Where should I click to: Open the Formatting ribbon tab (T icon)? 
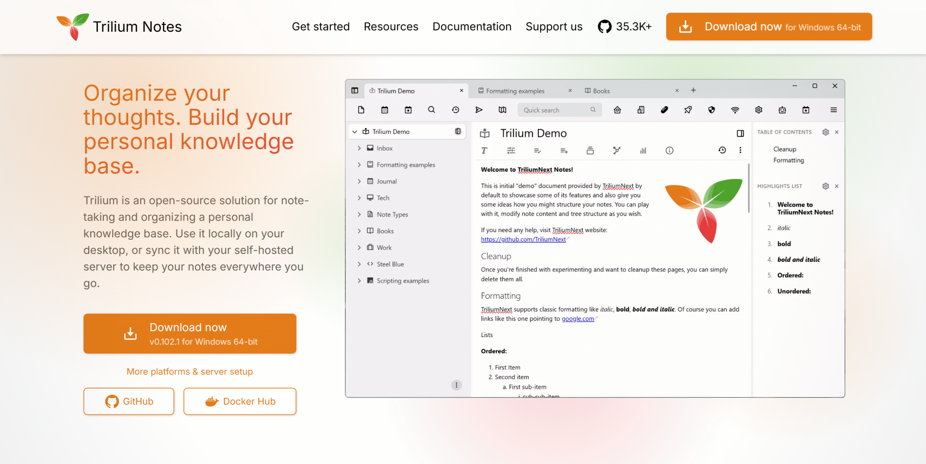click(x=484, y=150)
